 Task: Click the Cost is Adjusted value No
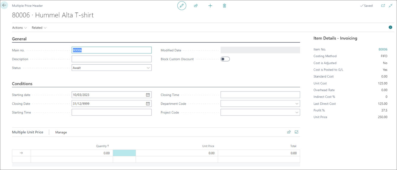tap(385, 63)
